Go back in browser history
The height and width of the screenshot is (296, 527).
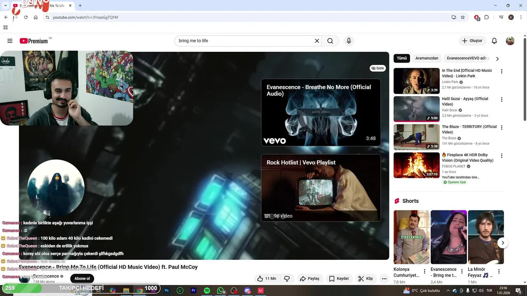tap(6, 17)
